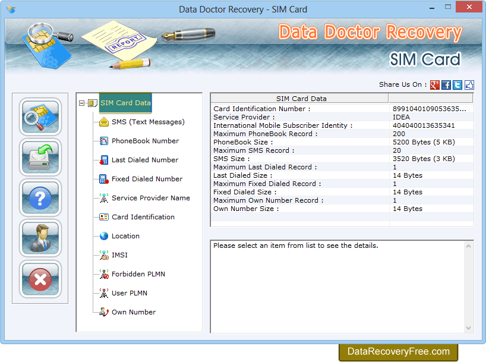486x362 pixels.
Task: Click the Fixed Dialed Size label
Action: [x=245, y=193]
